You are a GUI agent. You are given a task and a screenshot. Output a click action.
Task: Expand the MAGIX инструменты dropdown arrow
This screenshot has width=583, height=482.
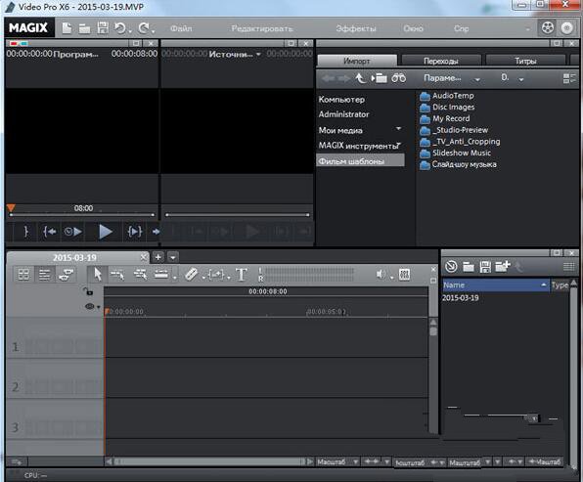399,144
